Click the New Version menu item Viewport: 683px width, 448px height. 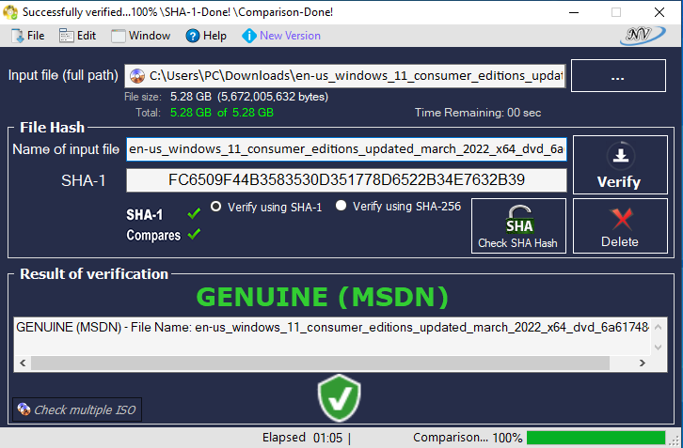pos(281,36)
